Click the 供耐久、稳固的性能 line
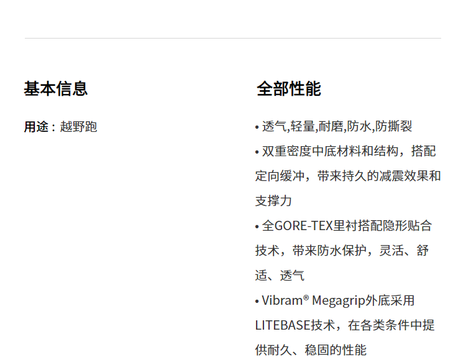The height and width of the screenshot is (362, 466). [x=311, y=350]
